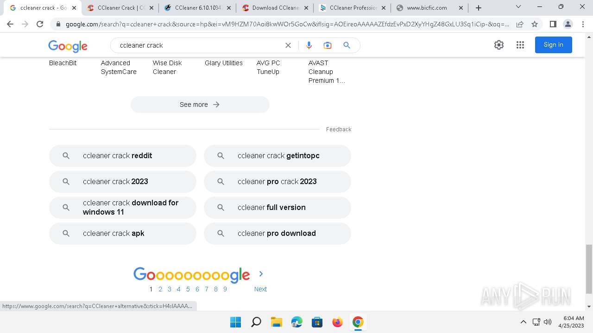Image resolution: width=593 pixels, height=333 pixels.
Task: Launch Firefox from taskbar
Action: click(x=337, y=322)
